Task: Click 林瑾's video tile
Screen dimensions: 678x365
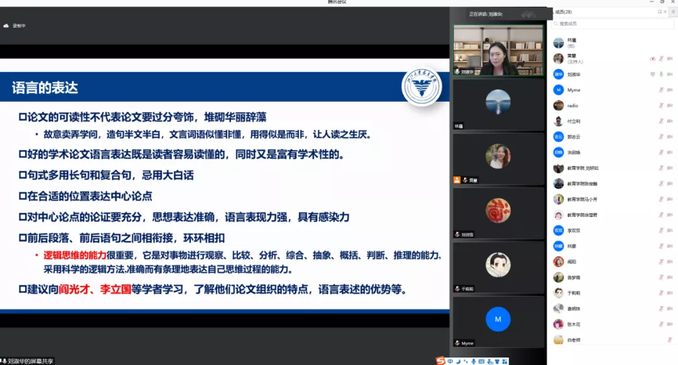Action: (498, 104)
